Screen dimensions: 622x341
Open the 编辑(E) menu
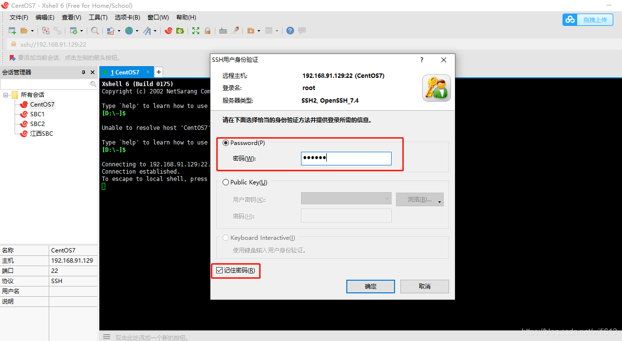45,18
